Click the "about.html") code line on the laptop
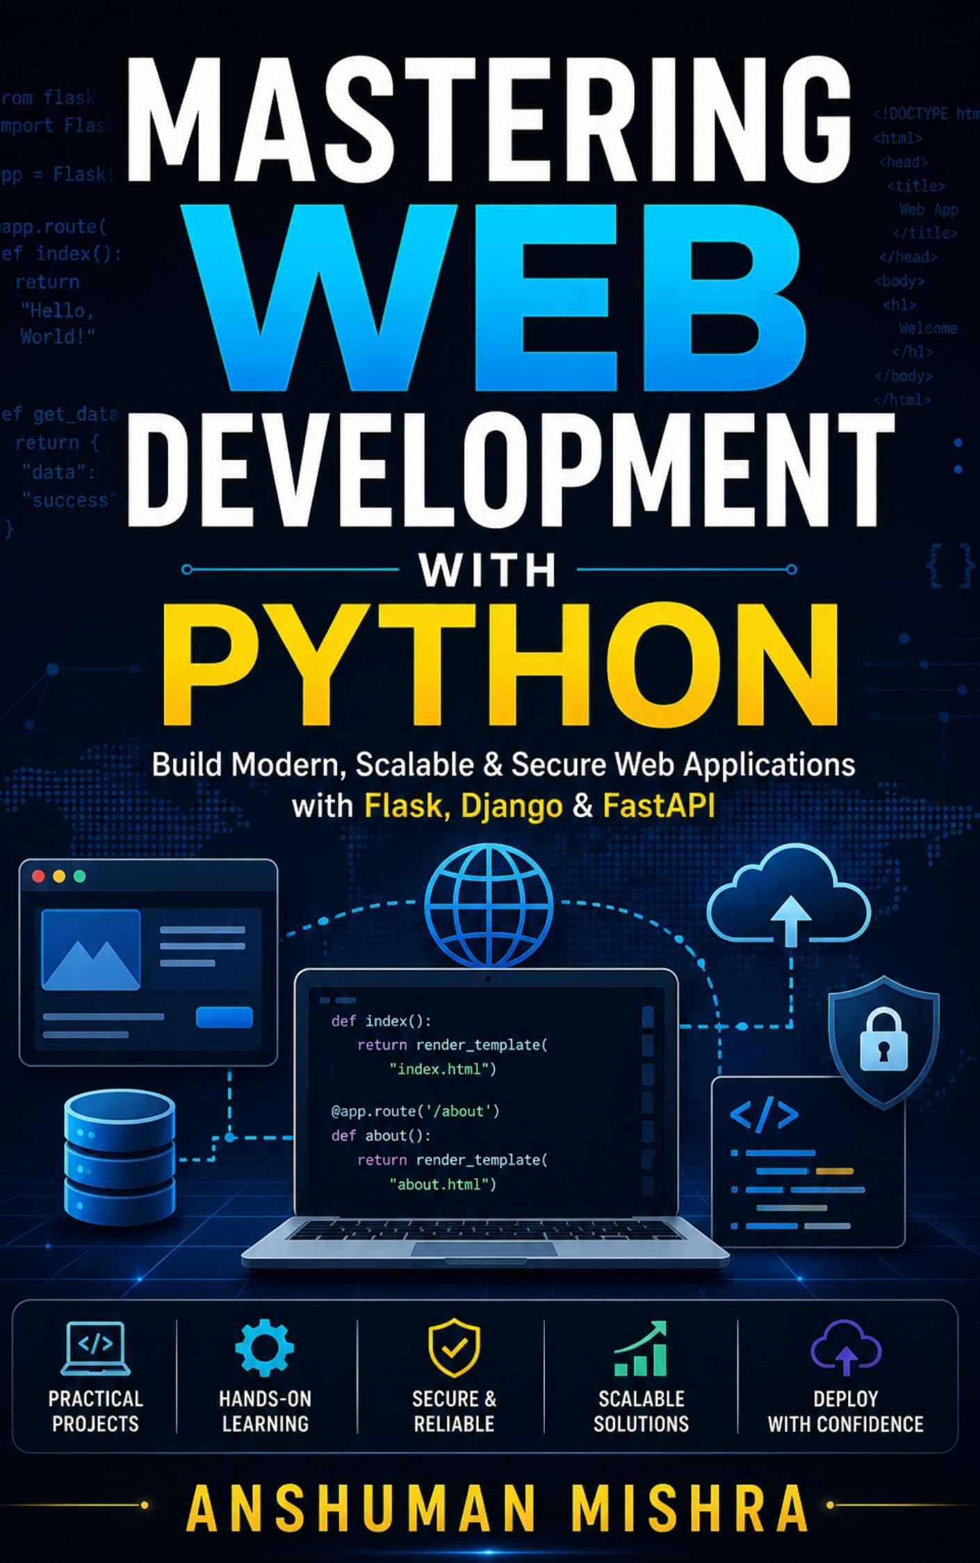 point(443,1184)
